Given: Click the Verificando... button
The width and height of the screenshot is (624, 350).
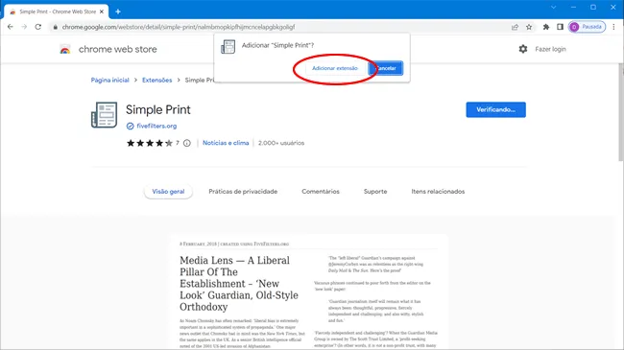Looking at the screenshot, I should click(496, 109).
